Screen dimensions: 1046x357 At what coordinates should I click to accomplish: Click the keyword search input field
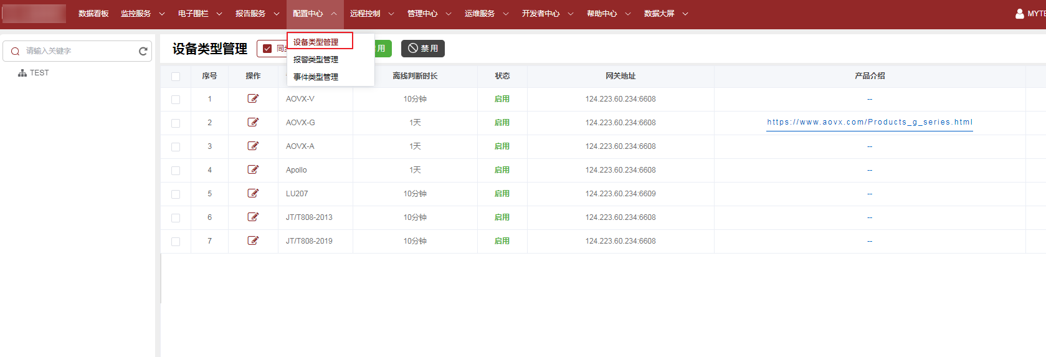(78, 51)
